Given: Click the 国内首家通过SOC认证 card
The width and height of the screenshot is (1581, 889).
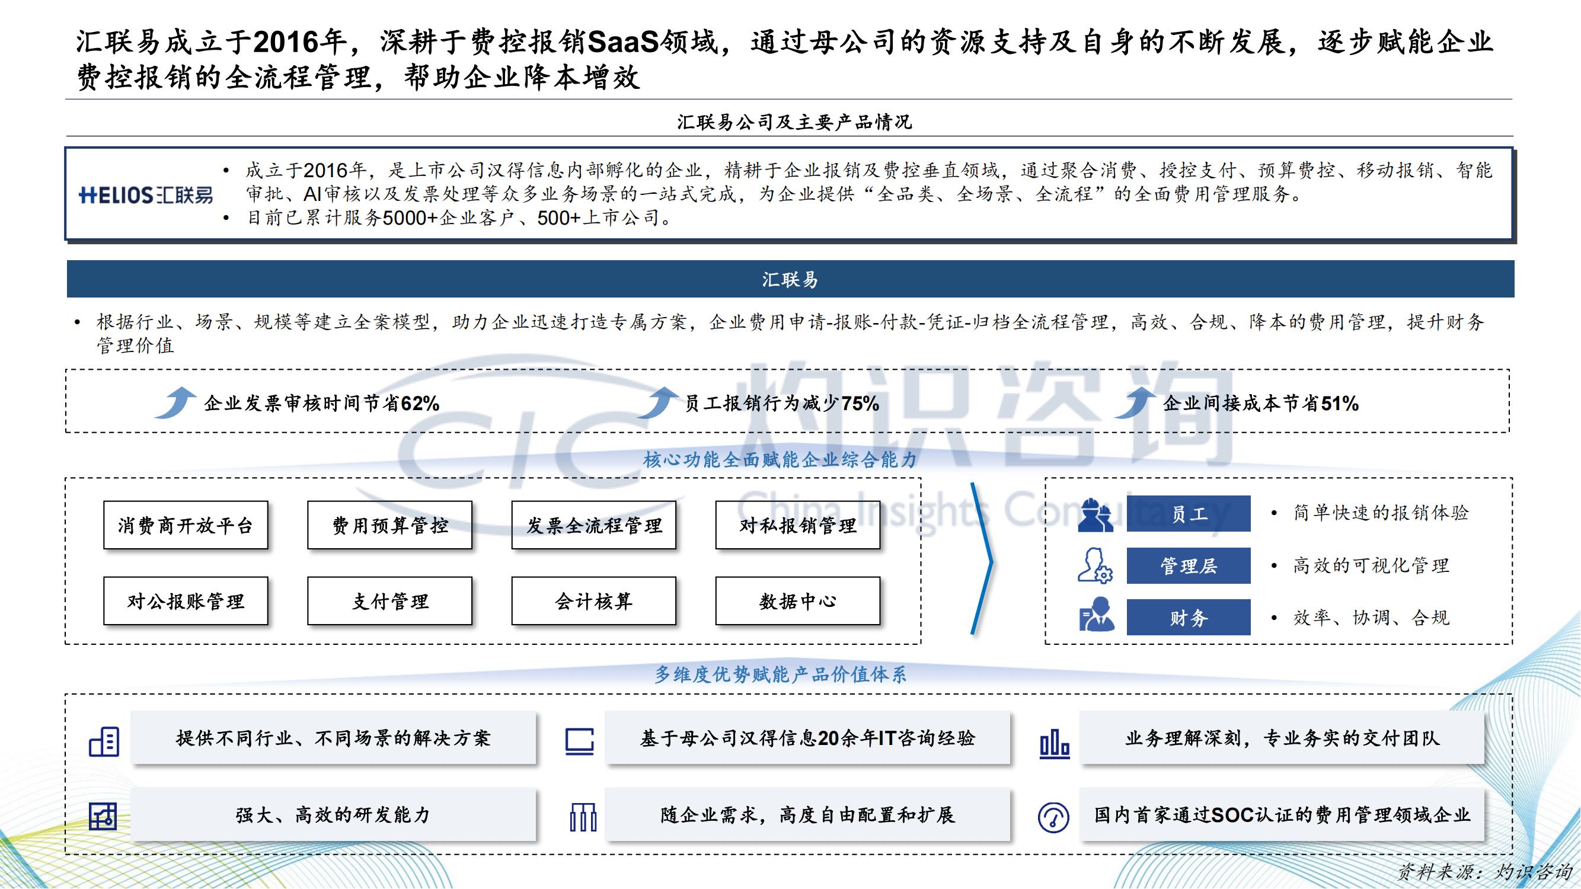Looking at the screenshot, I should (x=1282, y=815).
